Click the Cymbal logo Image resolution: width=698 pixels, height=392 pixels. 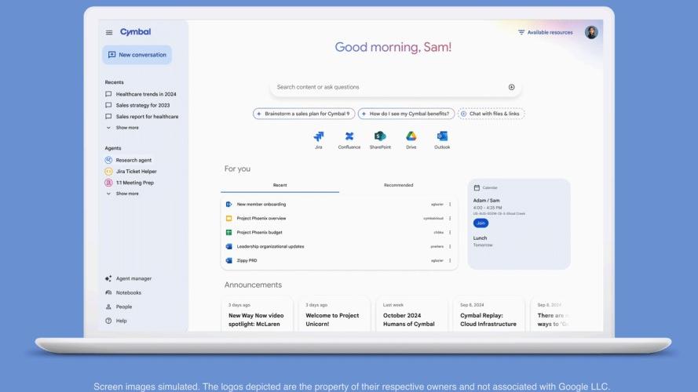[135, 32]
